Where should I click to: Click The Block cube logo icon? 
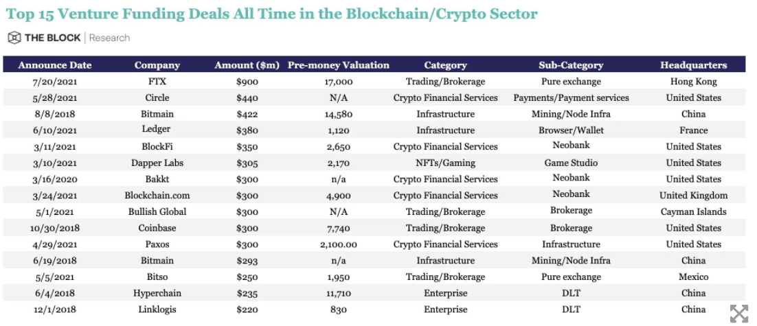14,38
